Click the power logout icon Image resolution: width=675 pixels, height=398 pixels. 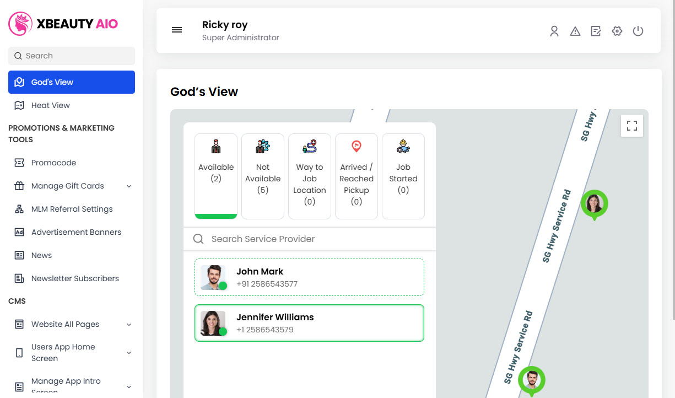[x=638, y=31]
